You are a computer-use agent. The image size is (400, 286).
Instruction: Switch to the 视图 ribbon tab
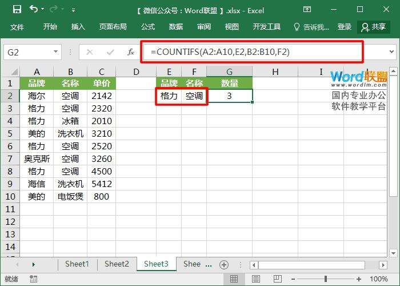point(231,26)
